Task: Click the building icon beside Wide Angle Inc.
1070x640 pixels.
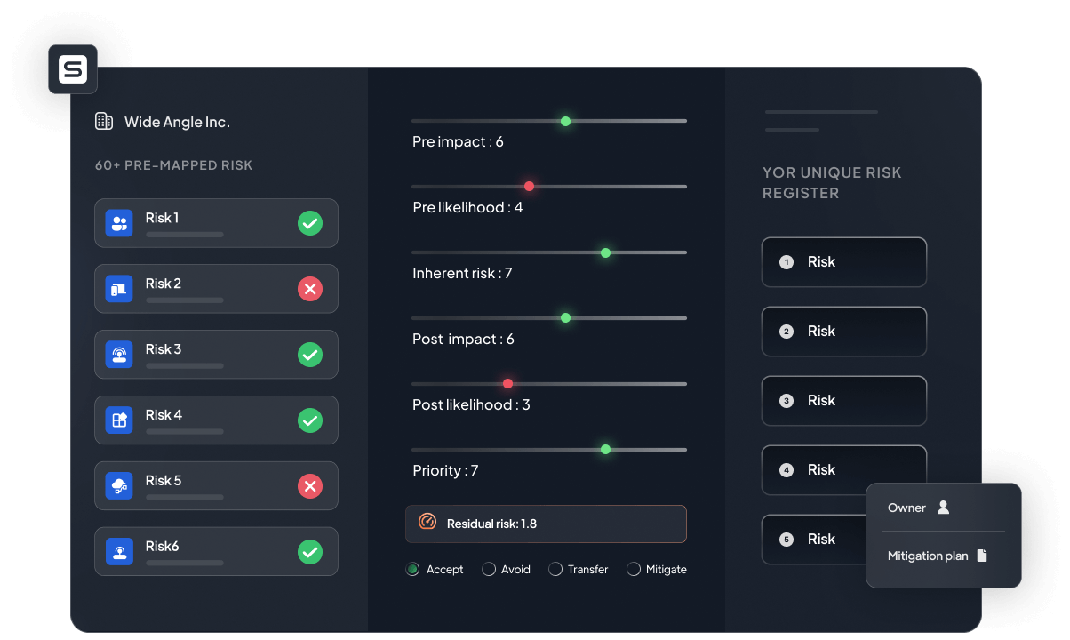Action: coord(104,122)
